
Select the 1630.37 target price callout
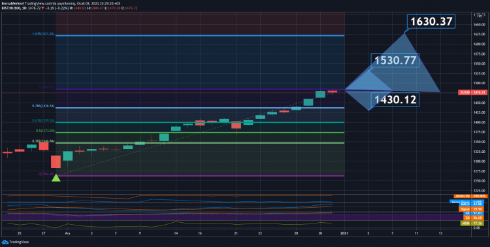coord(431,22)
